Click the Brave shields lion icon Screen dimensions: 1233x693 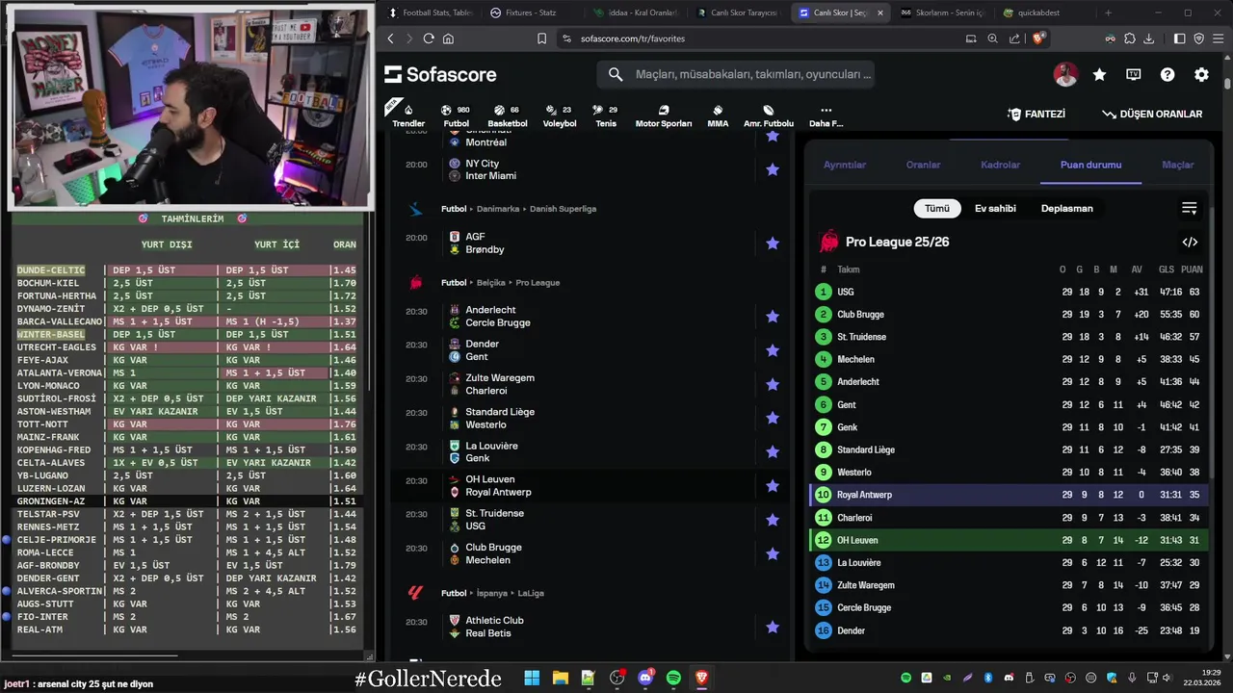tap(1038, 38)
